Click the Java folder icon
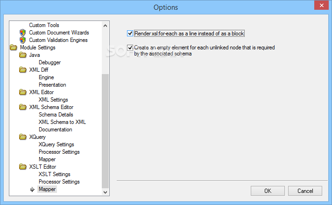 pos(23,55)
